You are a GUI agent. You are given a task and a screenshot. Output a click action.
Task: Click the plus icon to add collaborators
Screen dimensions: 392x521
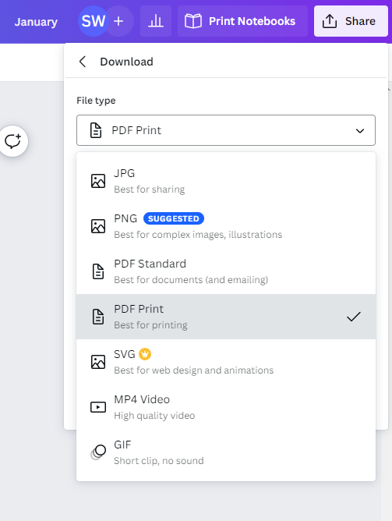[118, 21]
